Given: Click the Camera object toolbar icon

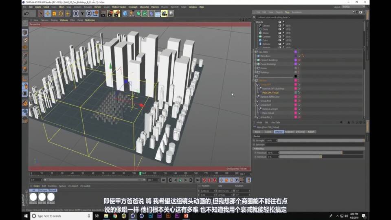Looking at the screenshot, I should pyautogui.click(x=164, y=13).
